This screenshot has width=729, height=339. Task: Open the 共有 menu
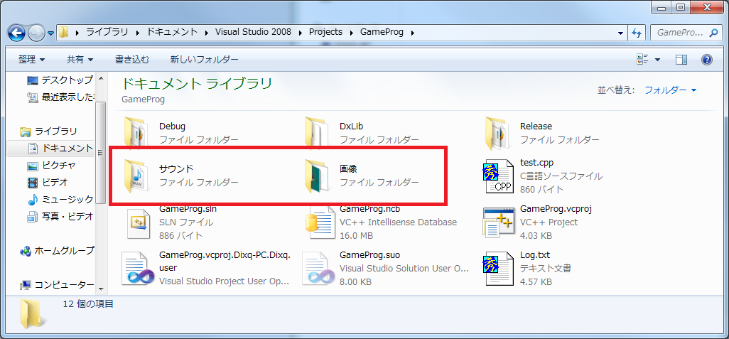coord(80,60)
